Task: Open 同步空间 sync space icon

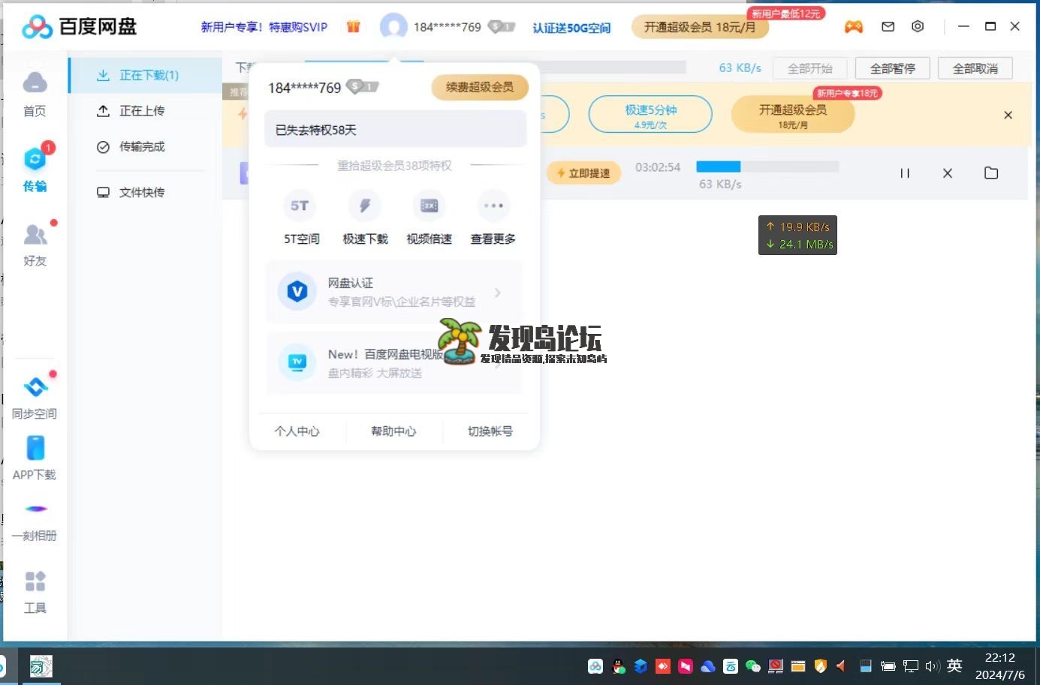Action: pos(35,398)
